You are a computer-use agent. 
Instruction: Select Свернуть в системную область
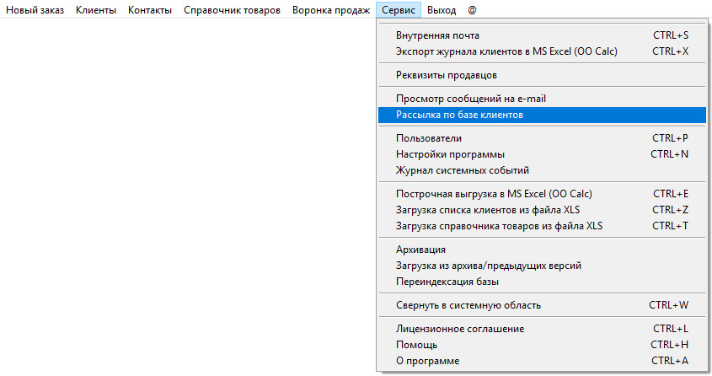tap(468, 305)
